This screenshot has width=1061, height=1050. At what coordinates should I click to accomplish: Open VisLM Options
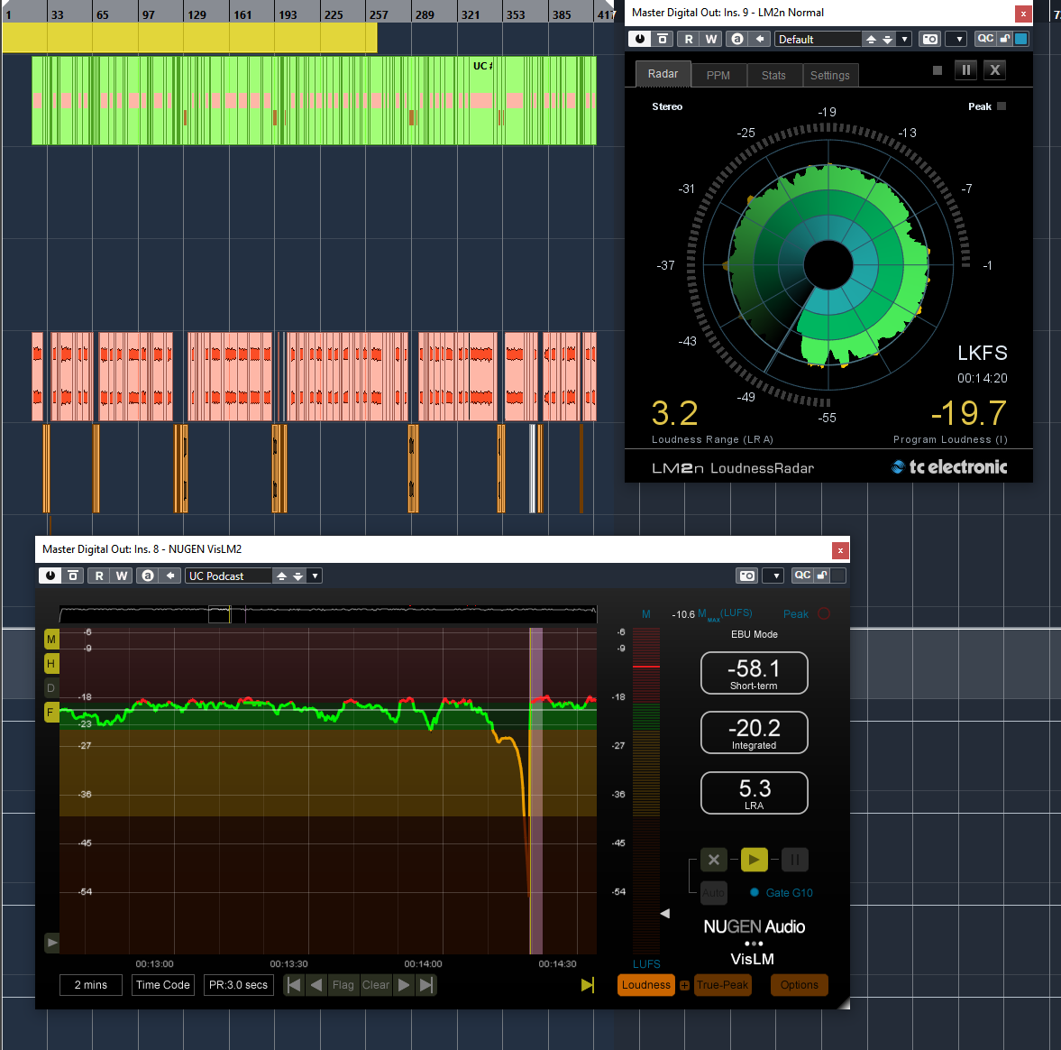[x=800, y=985]
